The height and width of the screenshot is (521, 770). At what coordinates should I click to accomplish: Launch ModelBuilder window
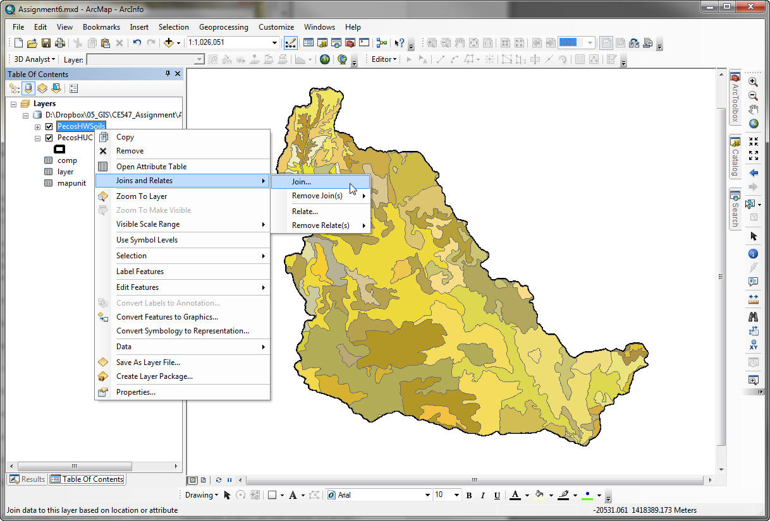pyautogui.click(x=382, y=43)
